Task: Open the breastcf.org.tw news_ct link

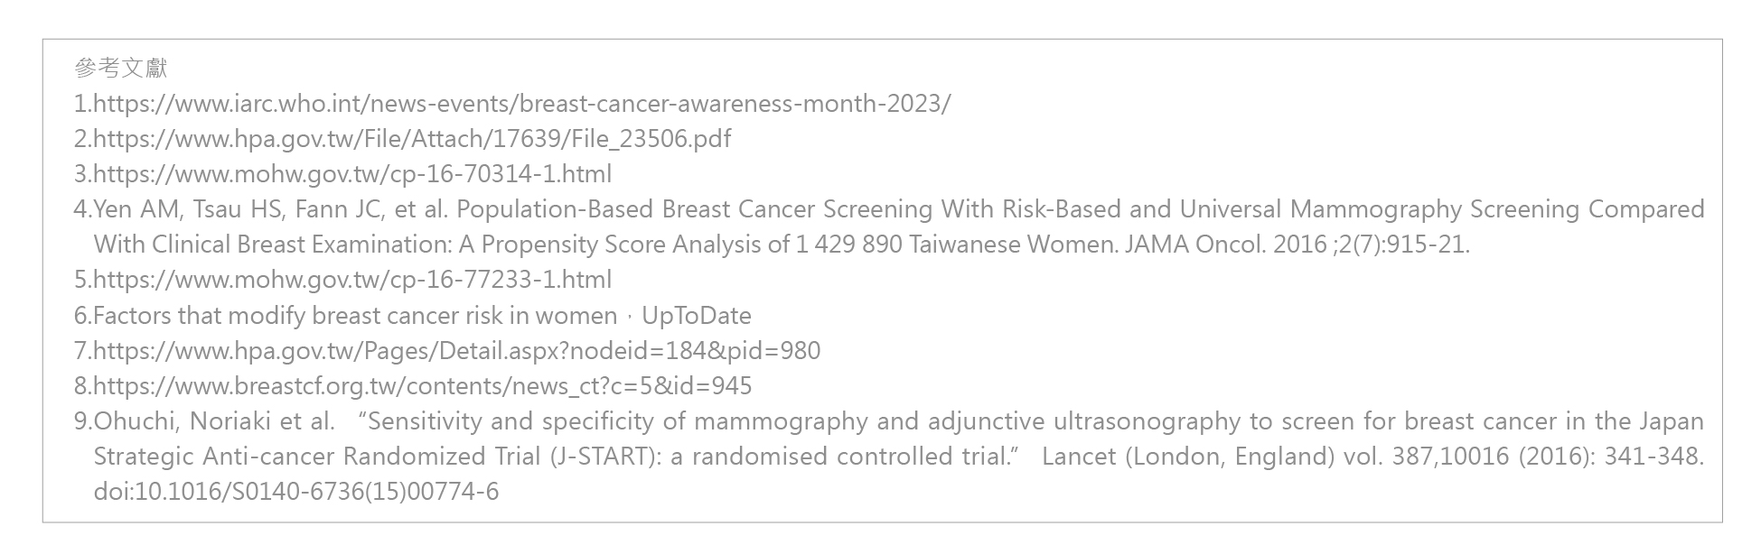Action: click(x=422, y=386)
